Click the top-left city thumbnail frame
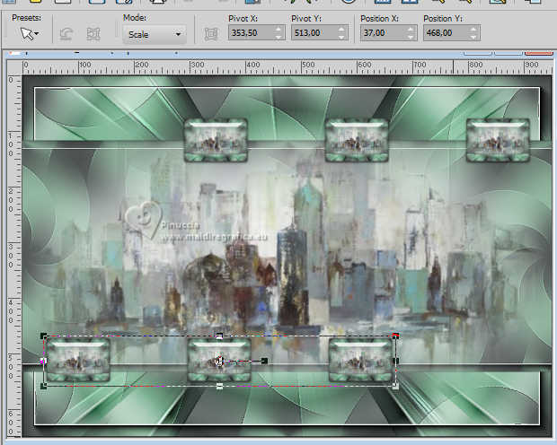The image size is (557, 445). coord(216,141)
